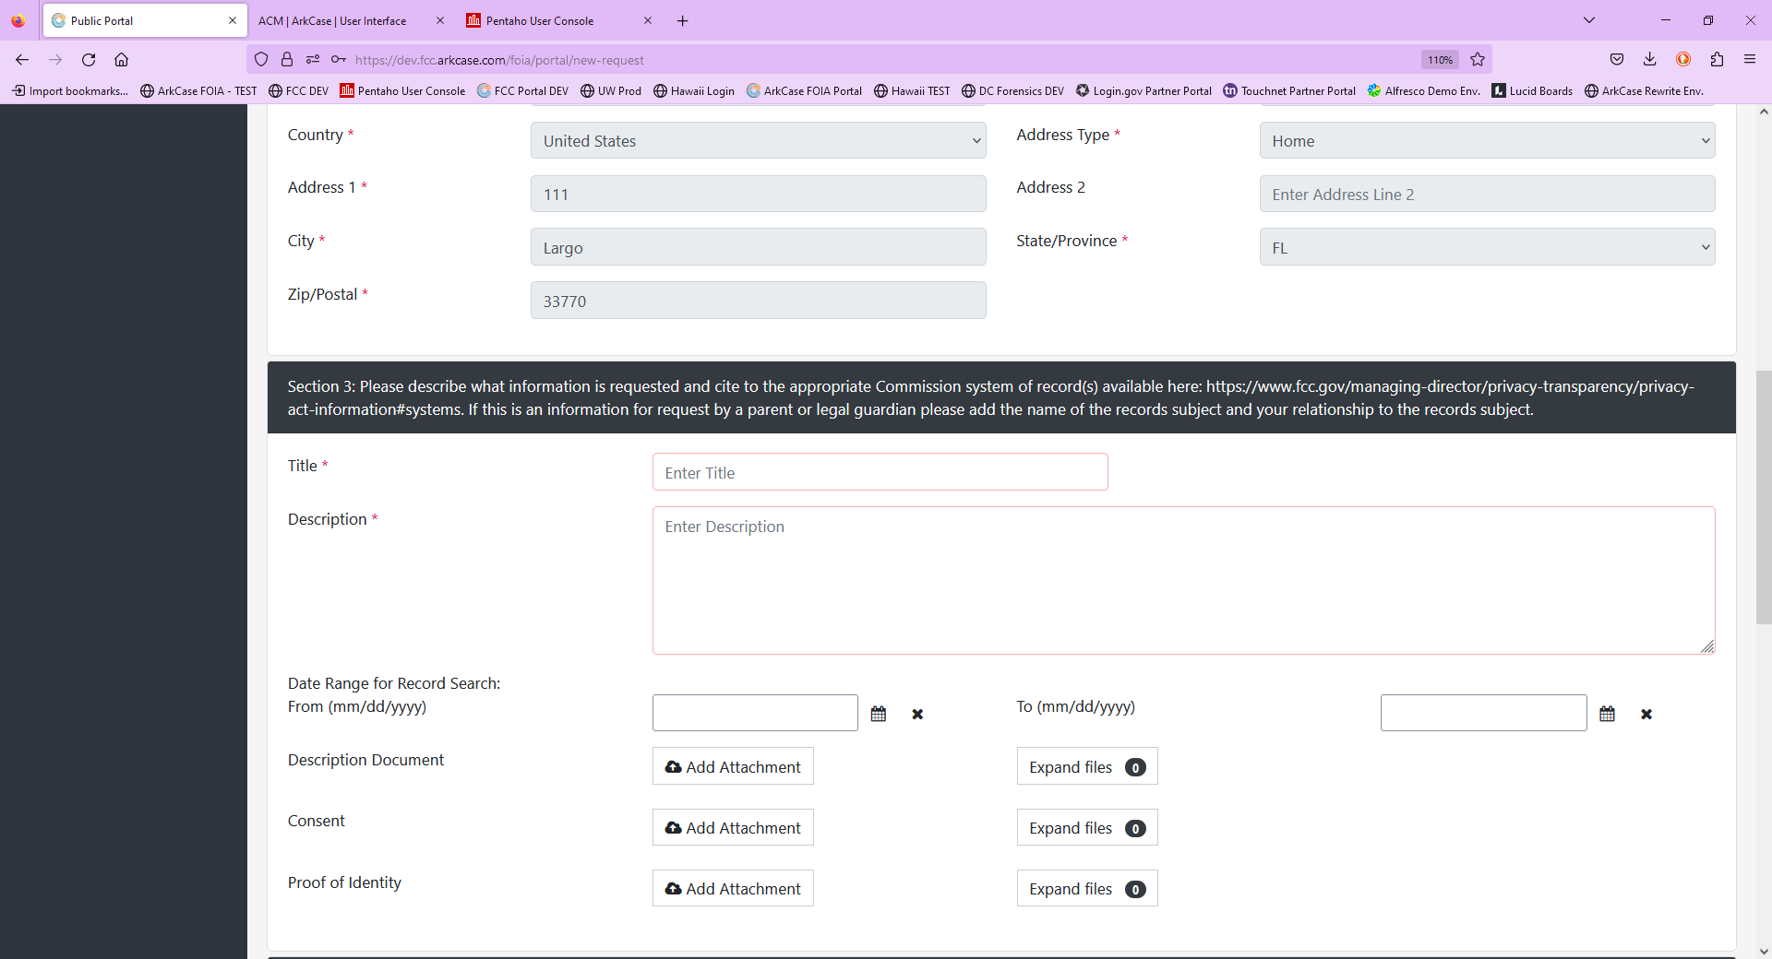The height and width of the screenshot is (959, 1772).
Task: Add attachment for Description Document
Action: tap(733, 766)
